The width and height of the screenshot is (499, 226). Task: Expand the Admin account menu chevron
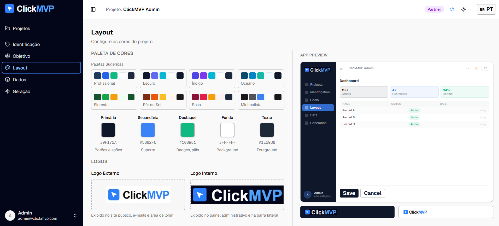point(75,216)
